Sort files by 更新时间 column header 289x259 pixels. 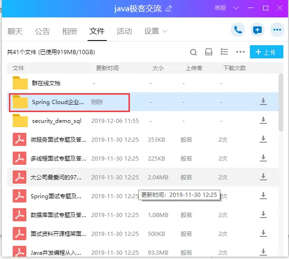pyautogui.click(x=107, y=68)
